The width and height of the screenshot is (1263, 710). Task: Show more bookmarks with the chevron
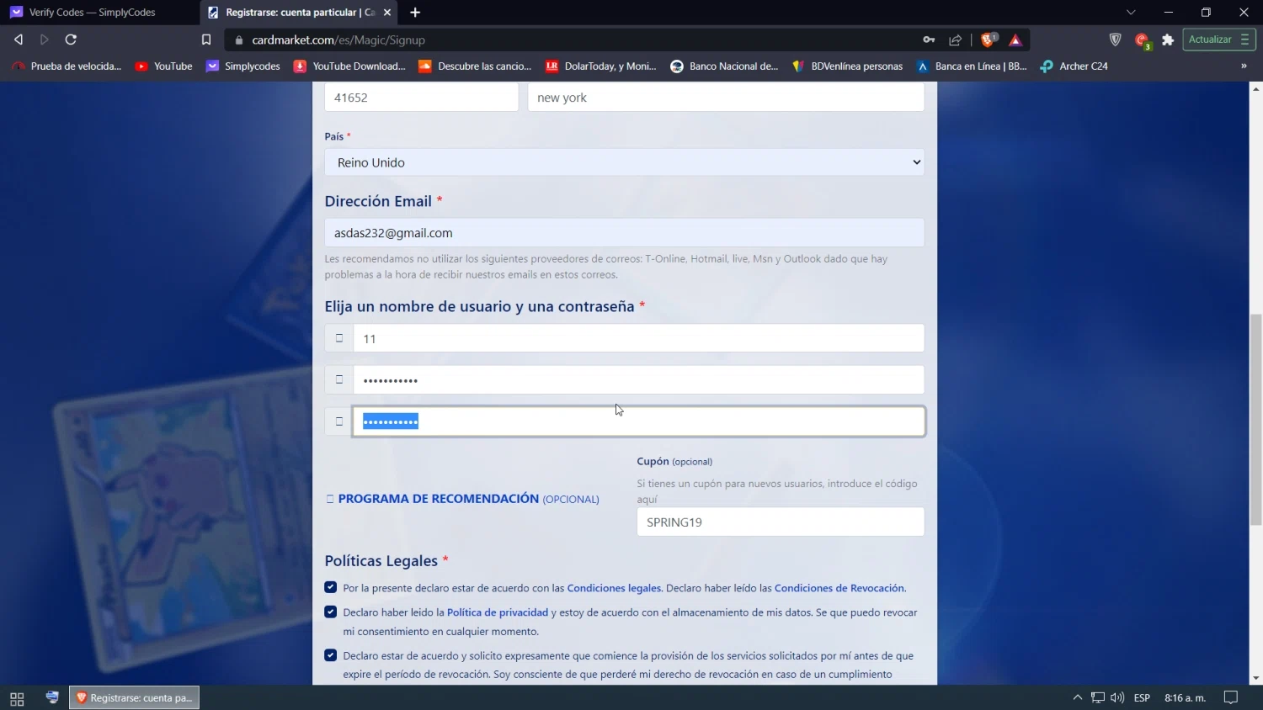pyautogui.click(x=1244, y=66)
